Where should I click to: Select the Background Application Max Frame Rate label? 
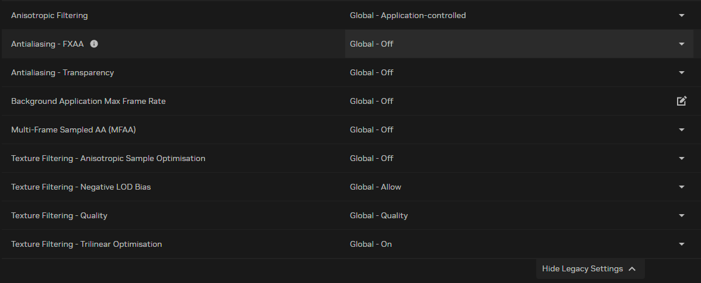pyautogui.click(x=88, y=101)
